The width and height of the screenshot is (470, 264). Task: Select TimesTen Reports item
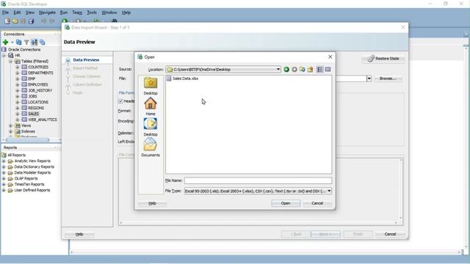29,184
